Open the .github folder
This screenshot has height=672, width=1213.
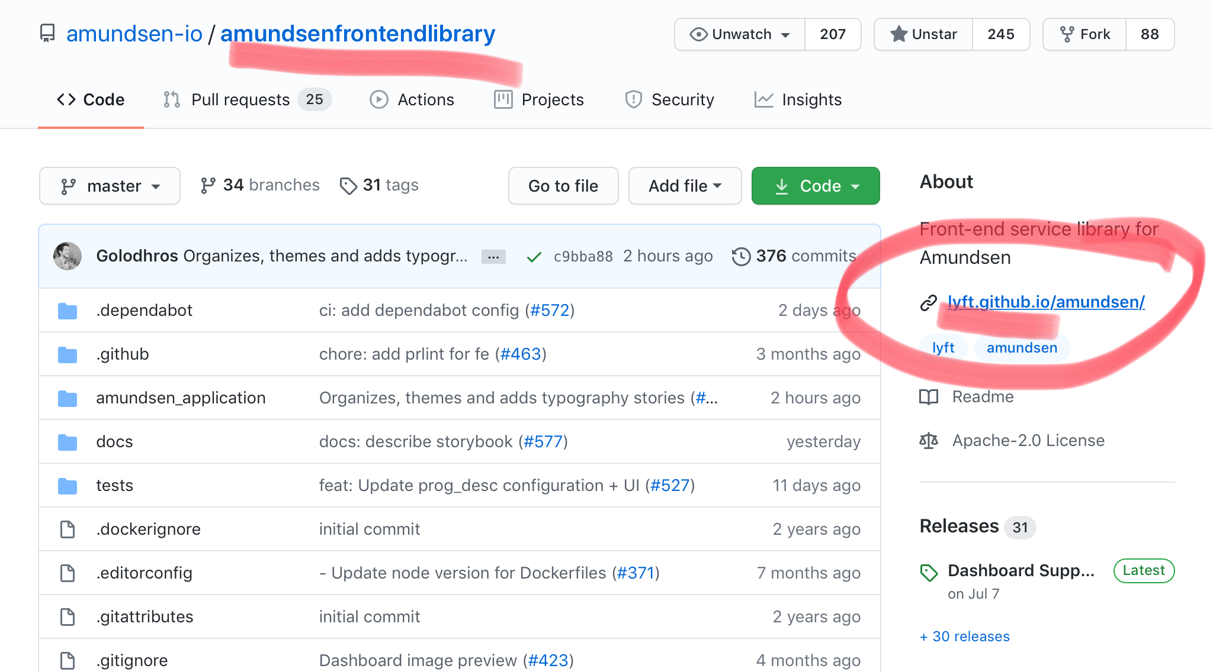[x=123, y=354]
